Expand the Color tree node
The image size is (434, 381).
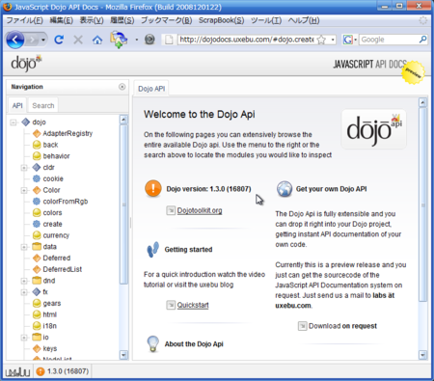[x=24, y=190]
